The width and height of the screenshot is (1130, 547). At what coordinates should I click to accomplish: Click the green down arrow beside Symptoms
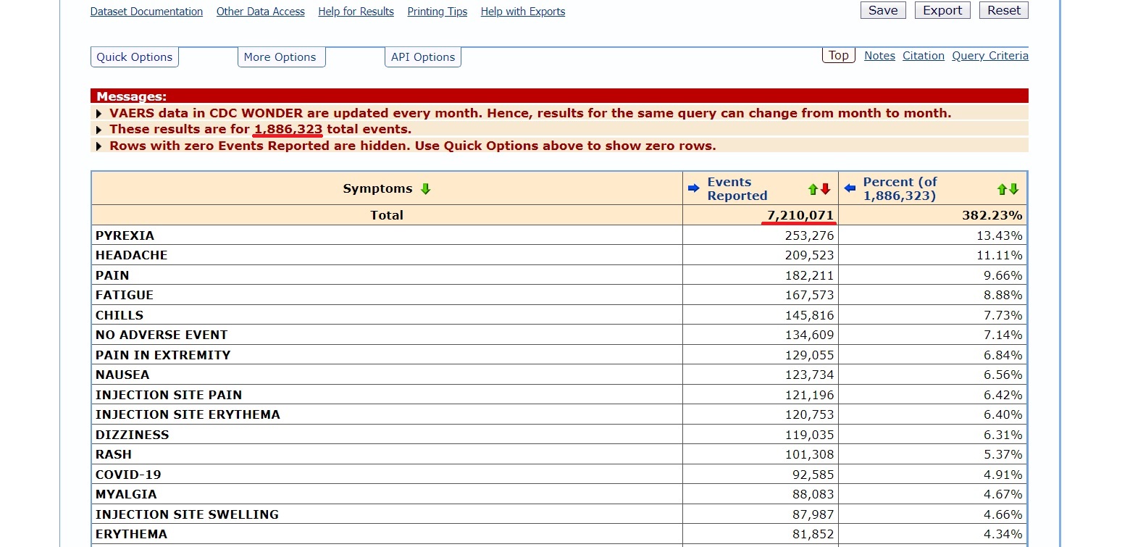pyautogui.click(x=426, y=189)
